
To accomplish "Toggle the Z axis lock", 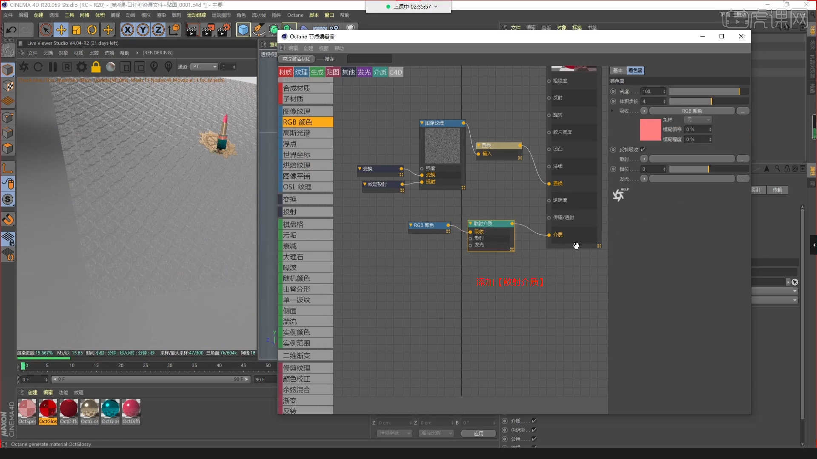I will 158,30.
